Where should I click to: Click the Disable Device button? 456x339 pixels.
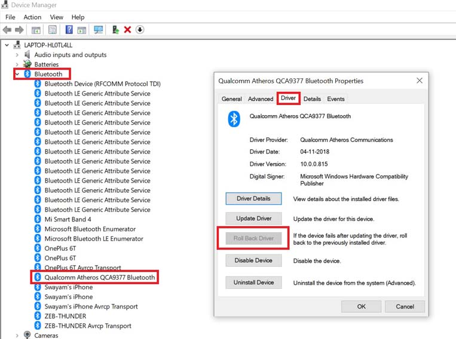(x=253, y=260)
